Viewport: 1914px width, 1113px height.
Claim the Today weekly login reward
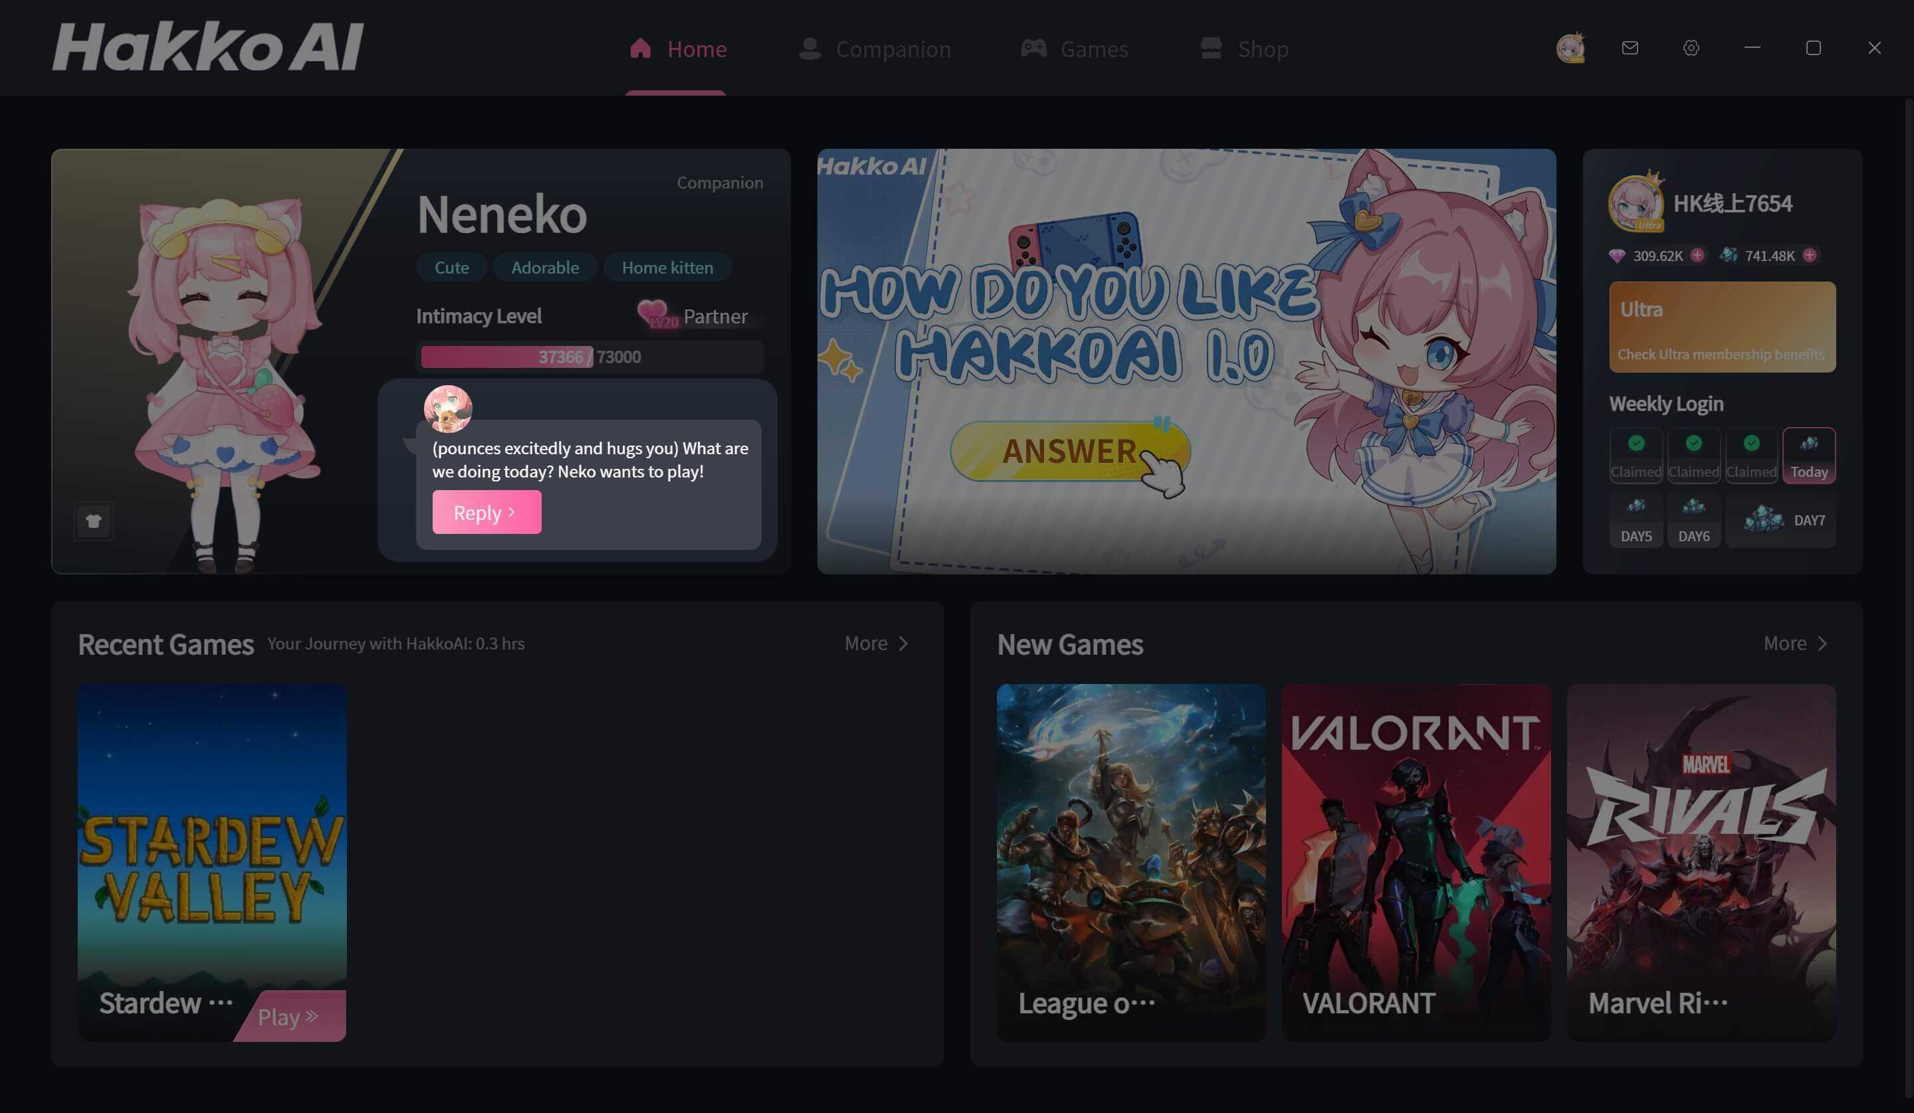click(x=1809, y=456)
